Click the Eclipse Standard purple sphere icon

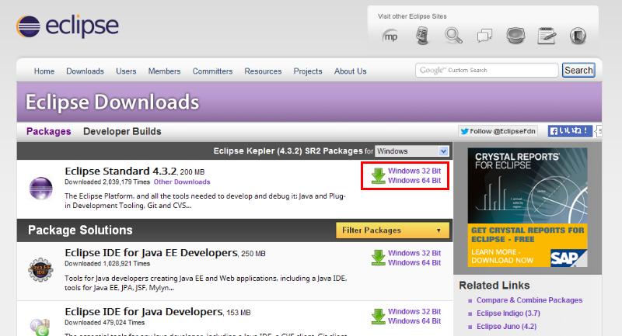tap(41, 188)
